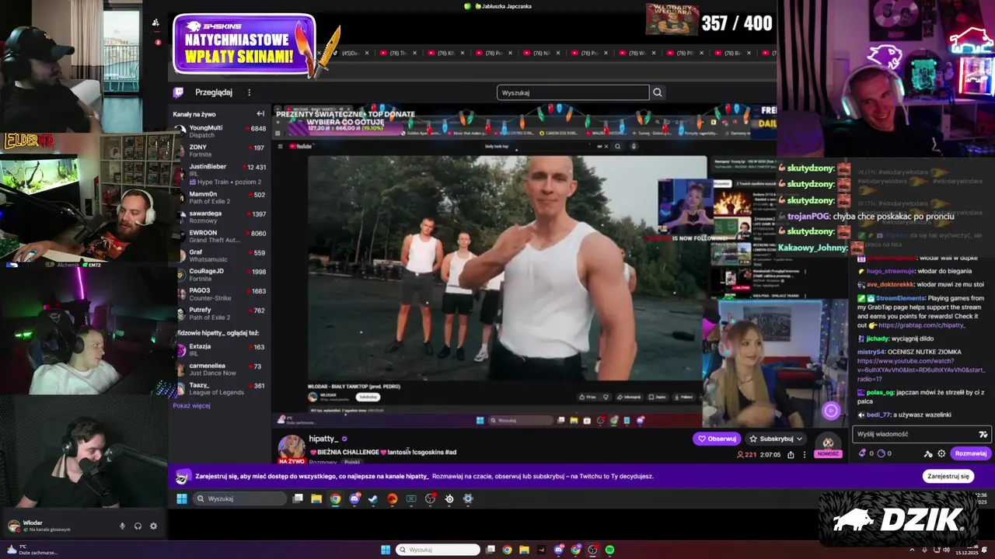Viewport: 995px width, 559px height.
Task: Focus the Twitch Wyszukaj search field
Action: coord(573,92)
